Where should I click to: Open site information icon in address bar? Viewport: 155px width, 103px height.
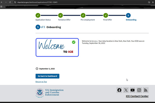tap(15, 2)
